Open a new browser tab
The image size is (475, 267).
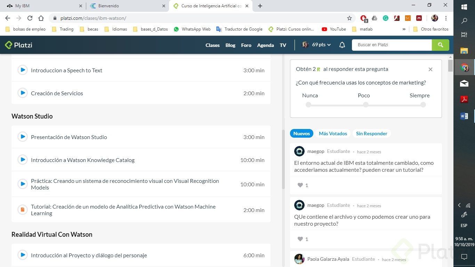coord(260,6)
